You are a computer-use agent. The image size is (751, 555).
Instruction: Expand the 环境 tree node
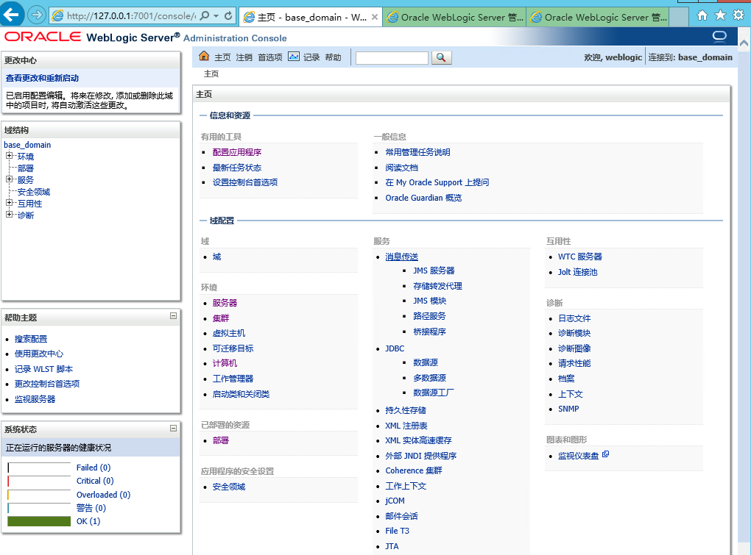point(9,155)
